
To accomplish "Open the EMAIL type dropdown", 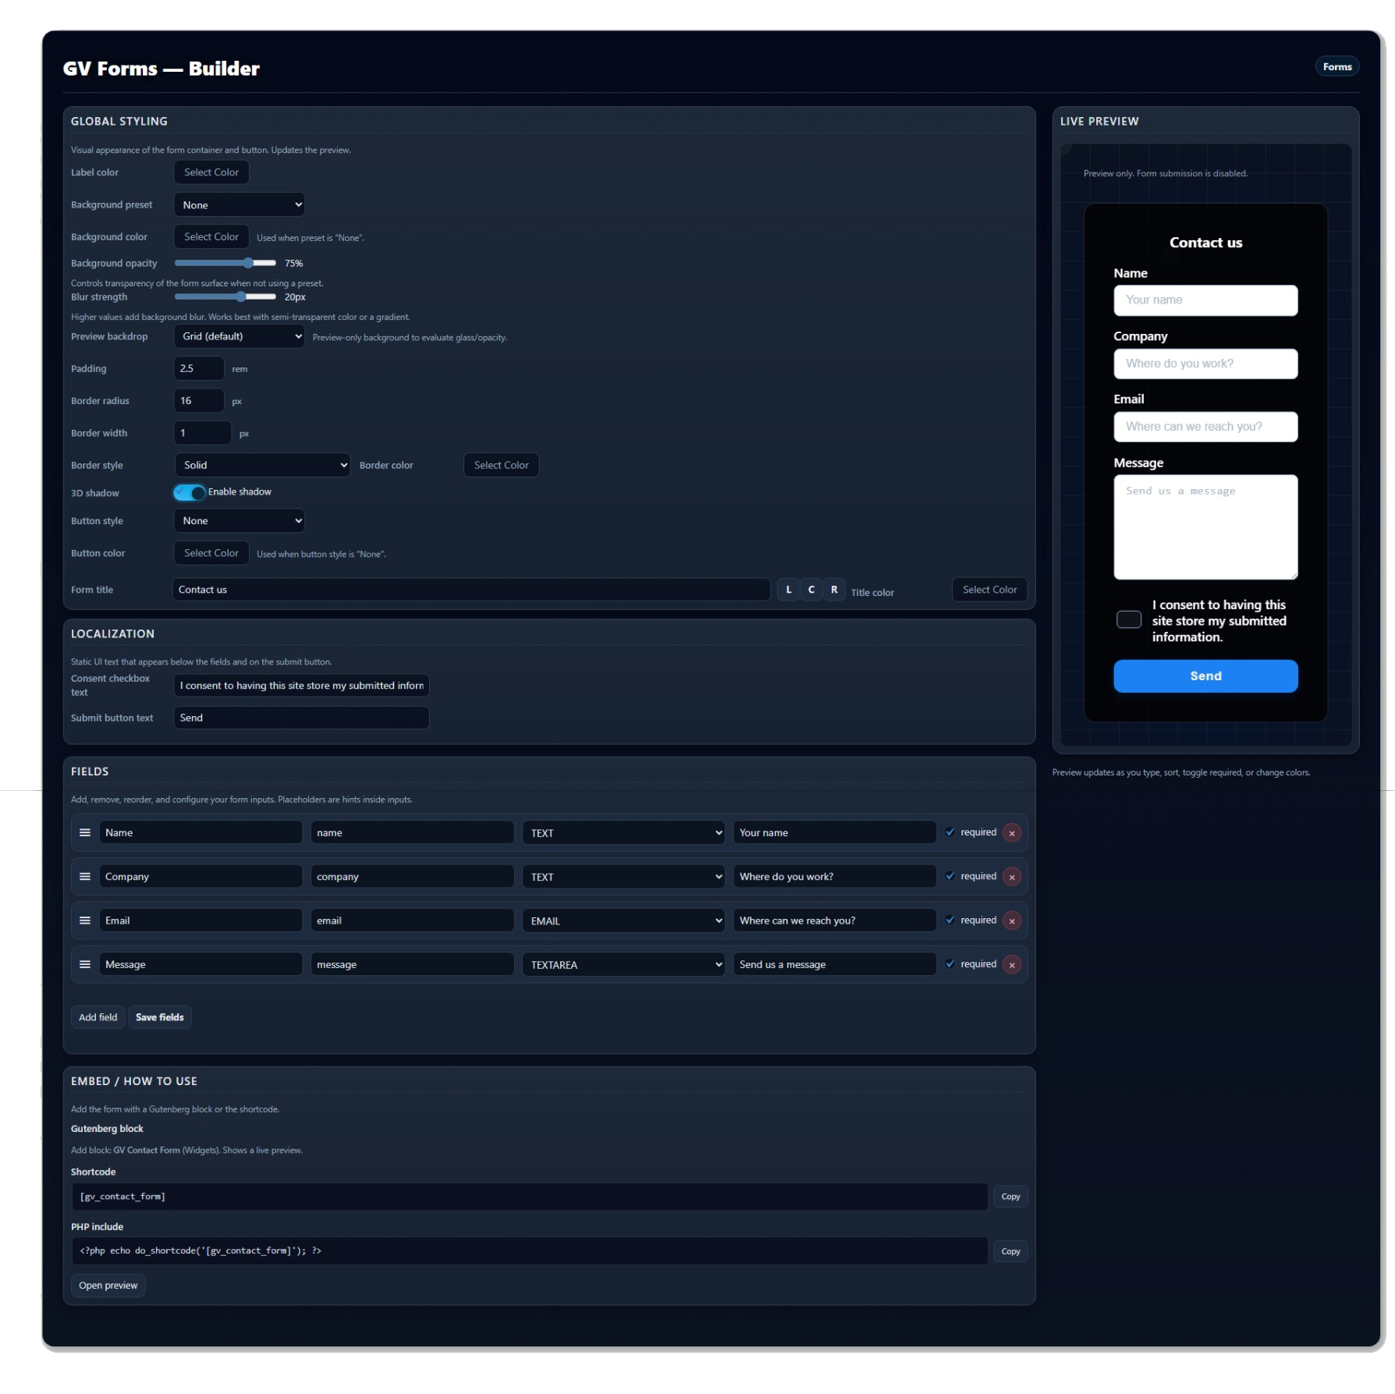I will click(623, 920).
